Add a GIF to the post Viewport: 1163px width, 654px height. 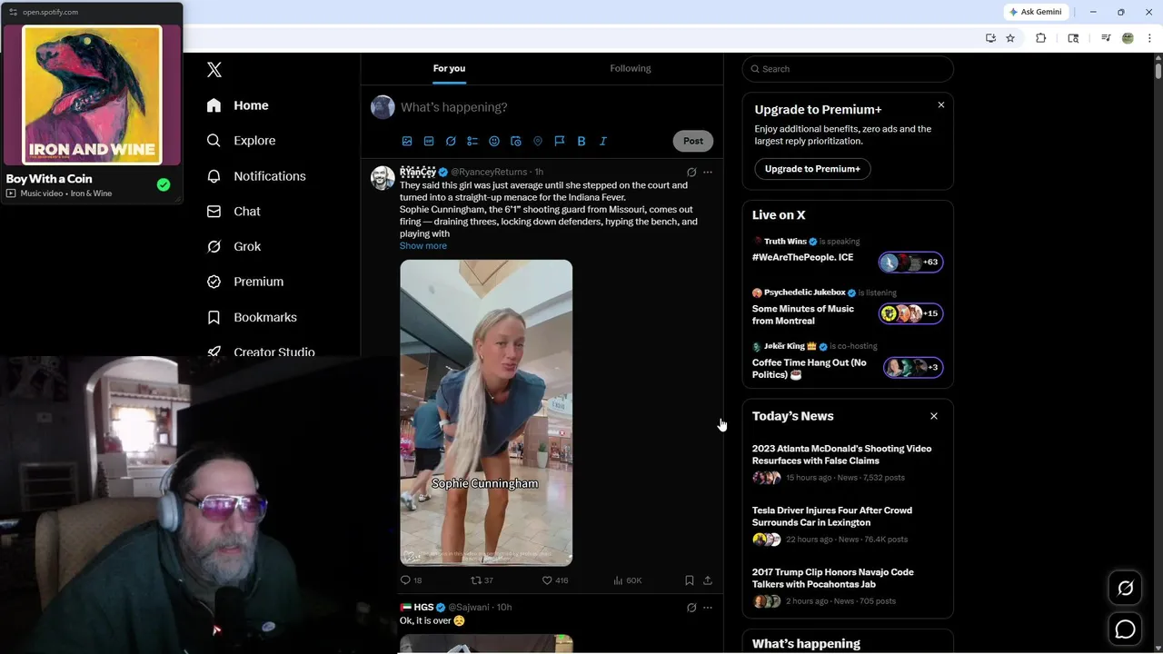[429, 141]
